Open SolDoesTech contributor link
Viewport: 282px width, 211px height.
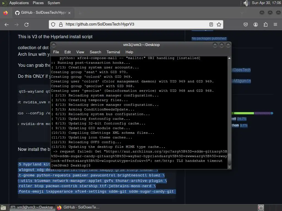click(241, 70)
